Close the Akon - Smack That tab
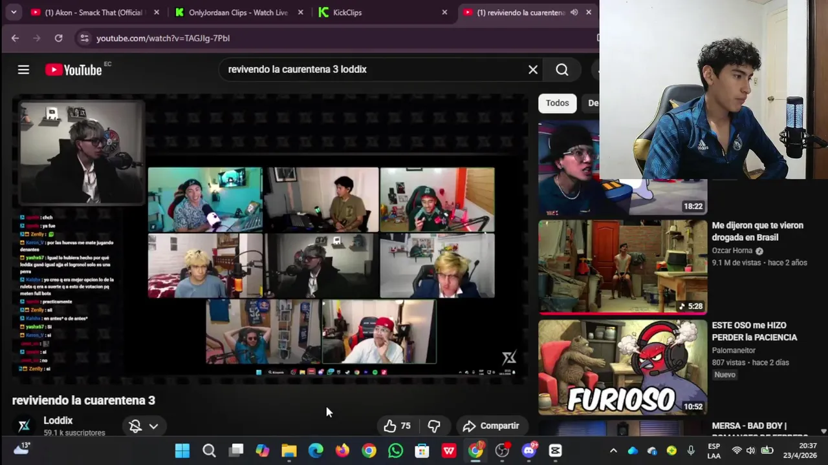828x465 pixels. tap(157, 12)
